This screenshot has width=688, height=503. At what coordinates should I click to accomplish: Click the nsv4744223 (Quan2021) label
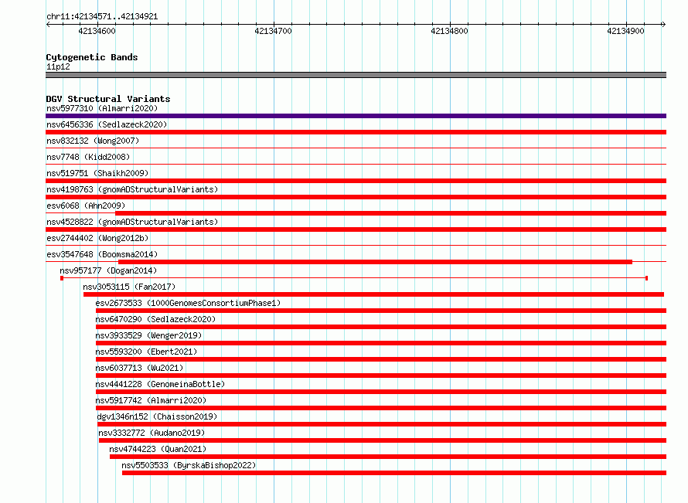[158, 449]
